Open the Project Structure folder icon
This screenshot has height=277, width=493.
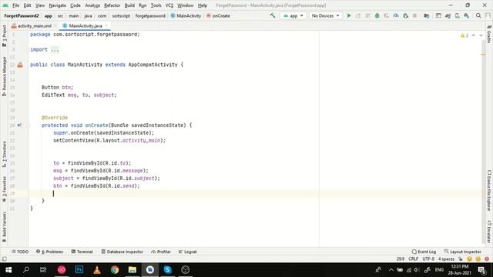[x=426, y=15]
